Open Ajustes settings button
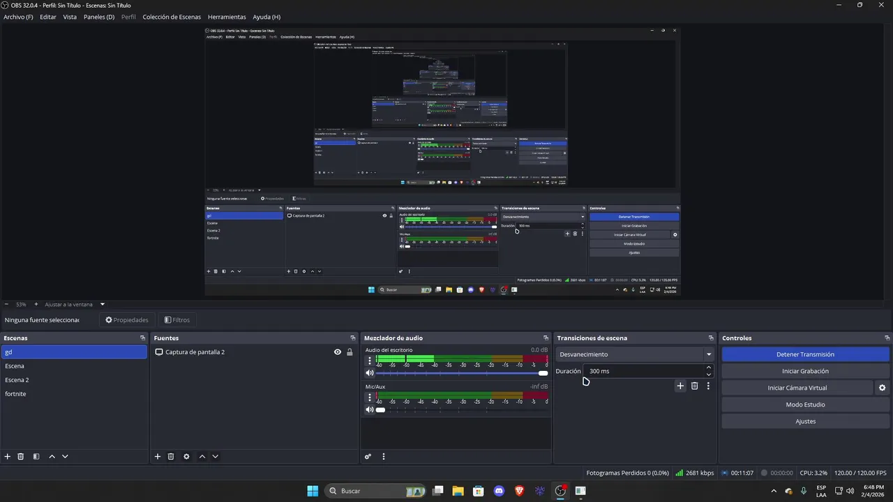This screenshot has height=502, width=893. [805, 421]
